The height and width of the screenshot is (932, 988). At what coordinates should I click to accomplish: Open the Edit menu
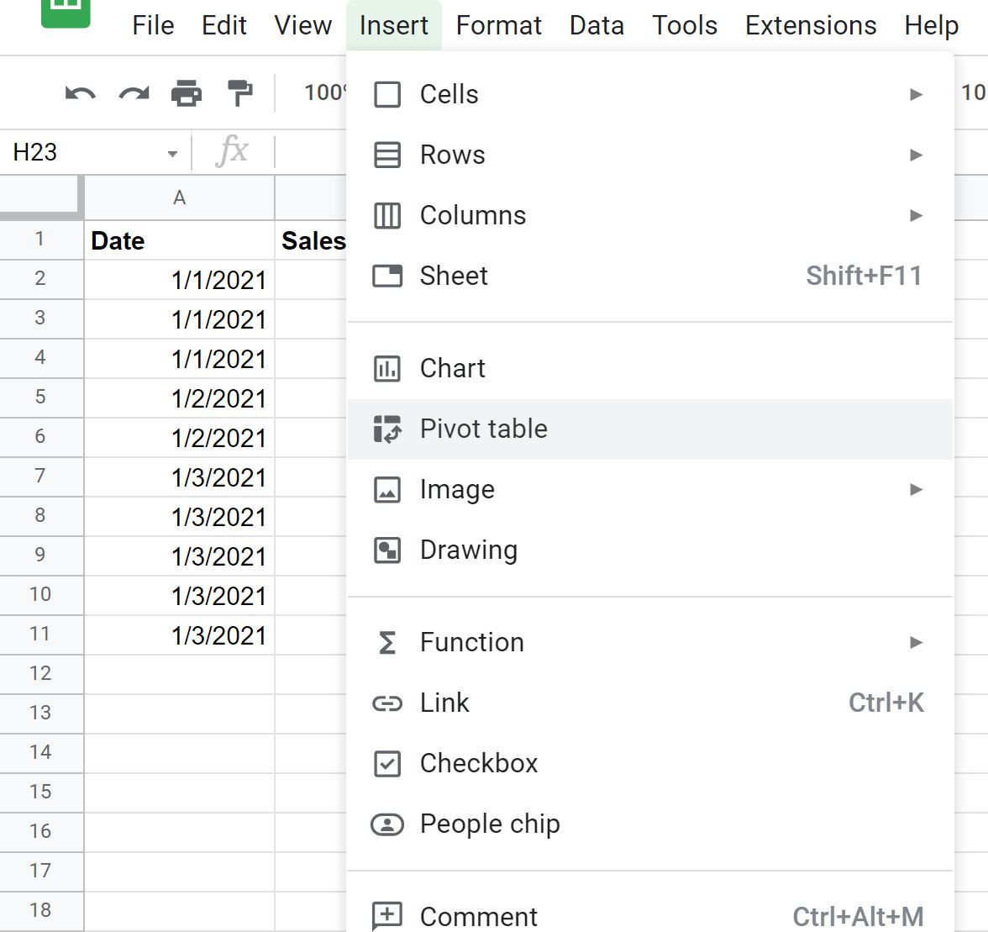(223, 26)
